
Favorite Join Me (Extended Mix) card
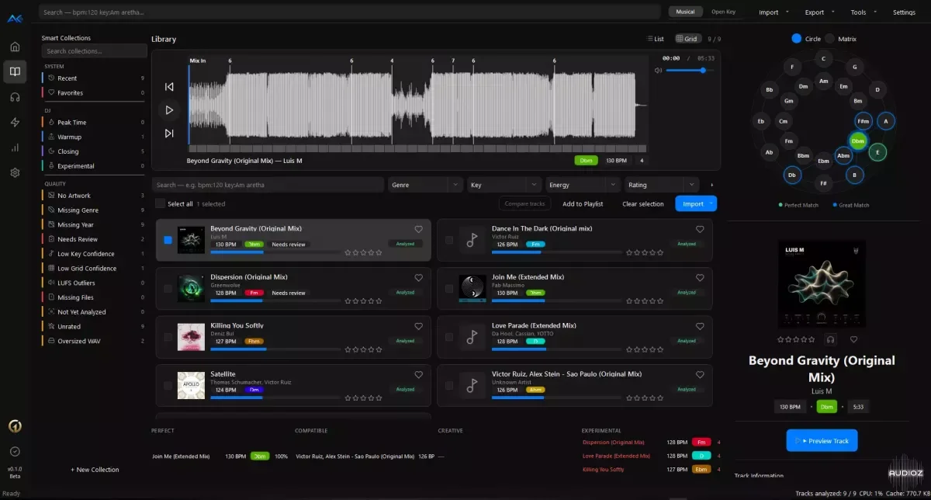point(700,277)
